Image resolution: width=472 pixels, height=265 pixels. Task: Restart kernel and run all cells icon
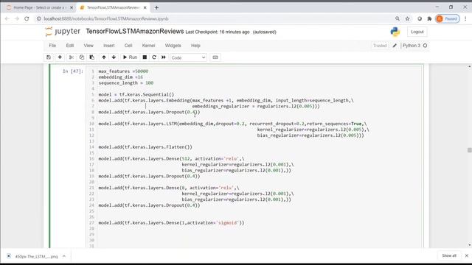click(x=164, y=57)
